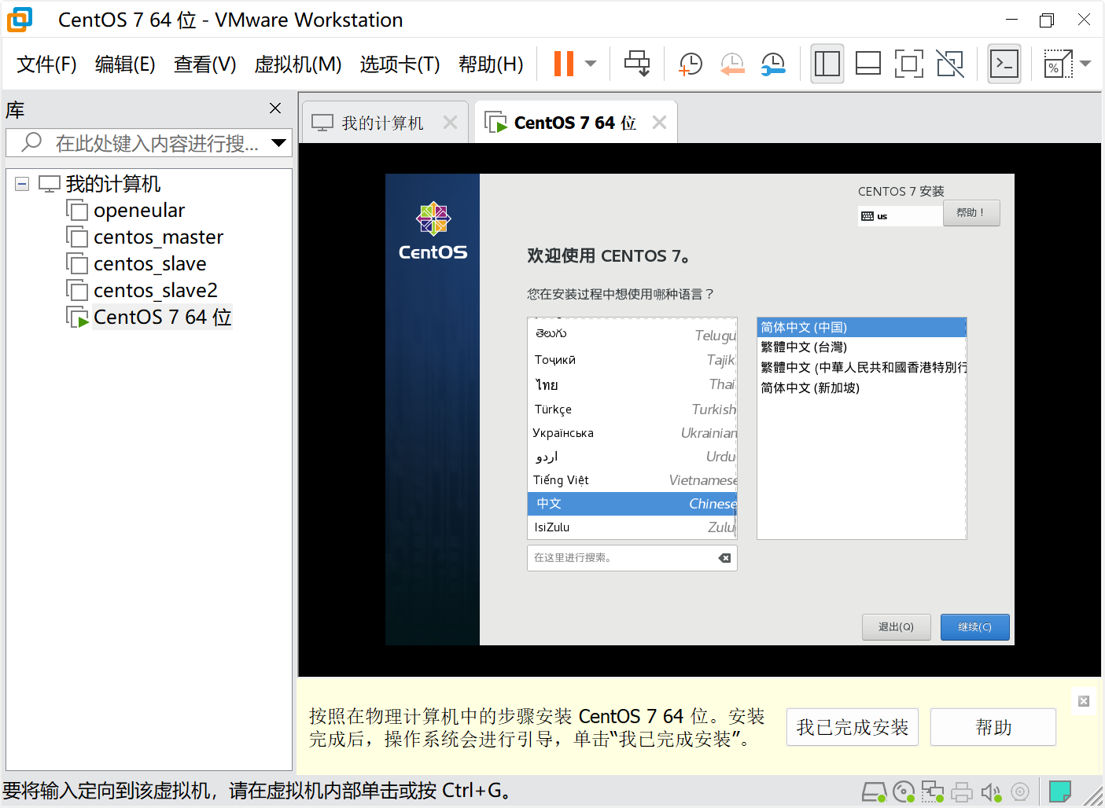Click the 帮助! button in installer
The width and height of the screenshot is (1105, 808).
click(x=971, y=213)
